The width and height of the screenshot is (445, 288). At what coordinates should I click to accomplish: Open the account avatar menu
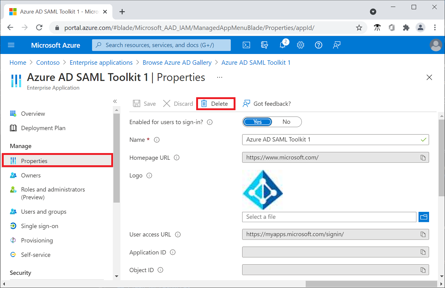point(436,45)
